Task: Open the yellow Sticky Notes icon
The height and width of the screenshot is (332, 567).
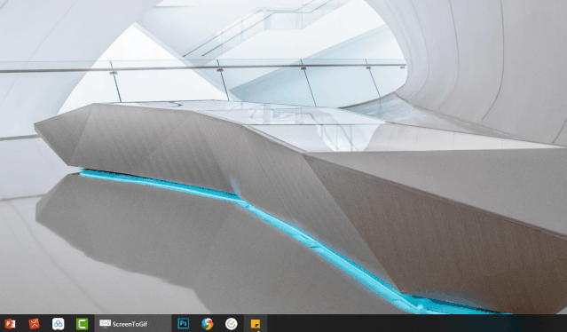Action: (x=256, y=324)
